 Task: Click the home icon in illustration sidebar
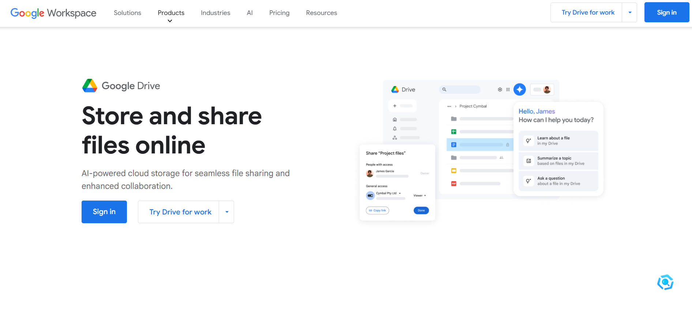point(395,119)
